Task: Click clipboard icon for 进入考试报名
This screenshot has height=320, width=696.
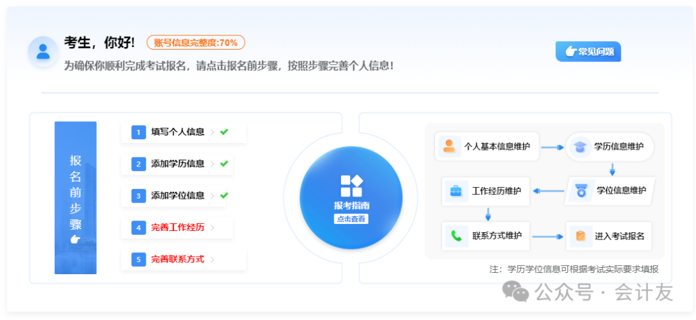Action: [x=581, y=236]
